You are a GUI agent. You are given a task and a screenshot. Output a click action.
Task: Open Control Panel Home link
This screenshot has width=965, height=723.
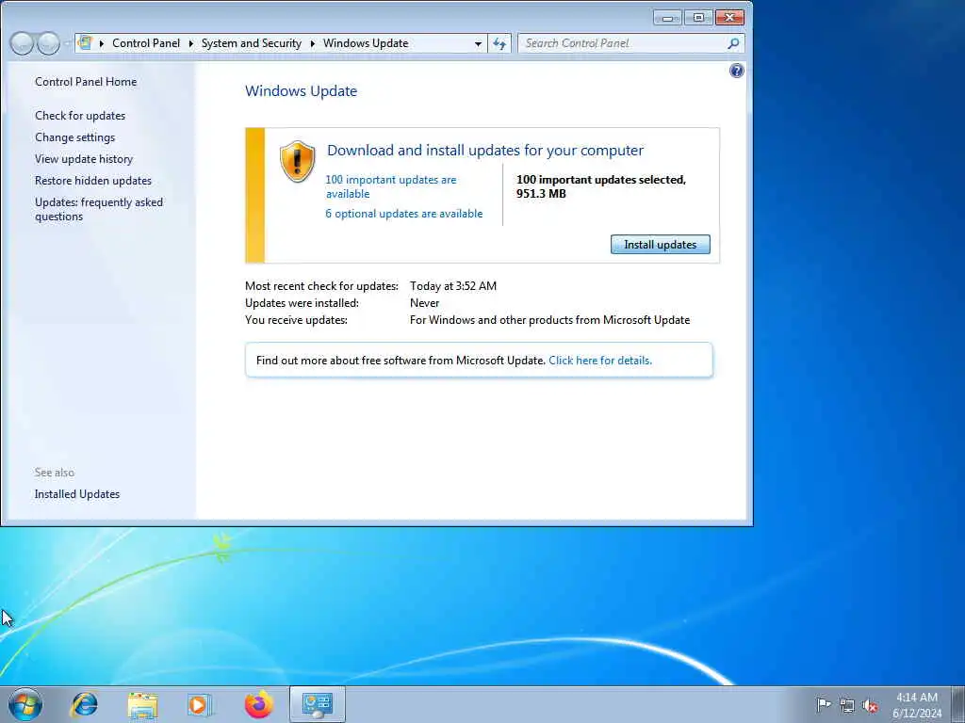click(86, 82)
